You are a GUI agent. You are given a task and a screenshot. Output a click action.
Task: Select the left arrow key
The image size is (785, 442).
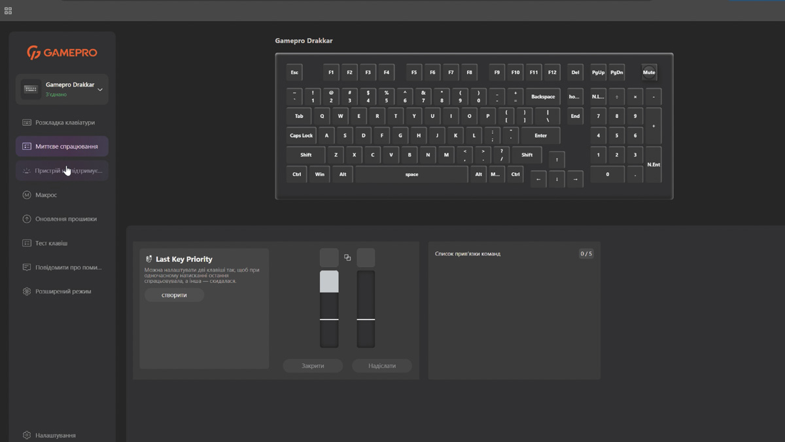pos(538,179)
